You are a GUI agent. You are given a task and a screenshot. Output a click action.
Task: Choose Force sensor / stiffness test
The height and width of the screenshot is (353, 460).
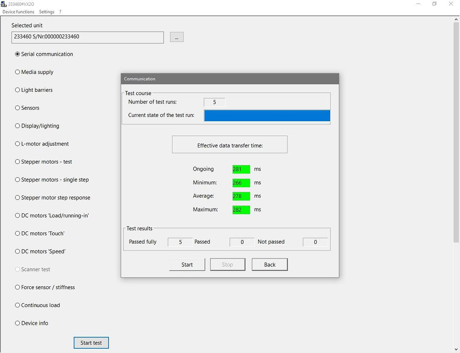point(17,287)
